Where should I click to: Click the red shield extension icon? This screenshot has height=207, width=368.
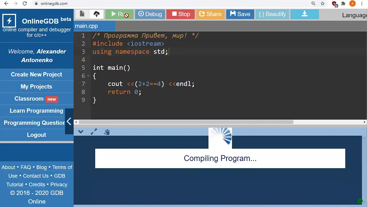pyautogui.click(x=334, y=4)
